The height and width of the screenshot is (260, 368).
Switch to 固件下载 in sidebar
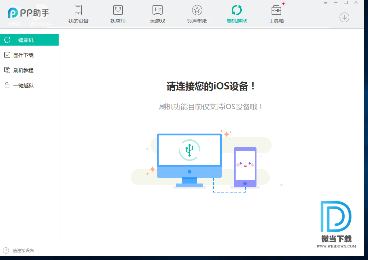click(23, 55)
